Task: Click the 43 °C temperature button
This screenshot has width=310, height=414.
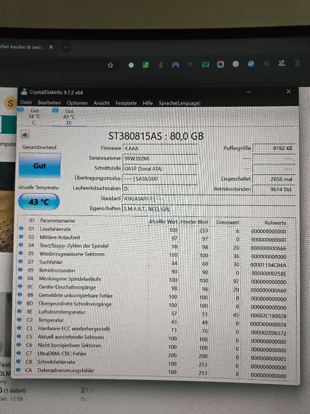Action: pyautogui.click(x=39, y=202)
